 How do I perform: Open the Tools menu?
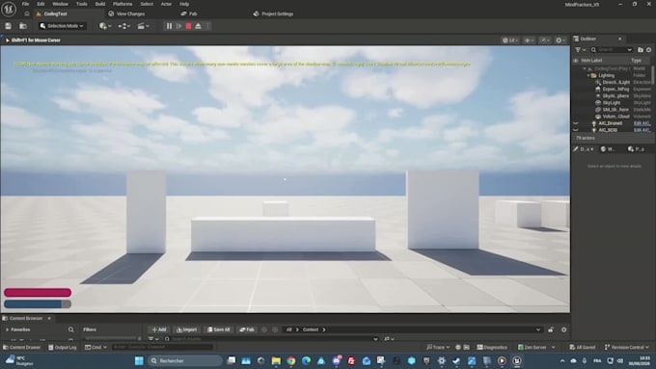point(82,4)
